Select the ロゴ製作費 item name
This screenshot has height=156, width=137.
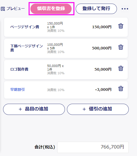tap(19, 69)
